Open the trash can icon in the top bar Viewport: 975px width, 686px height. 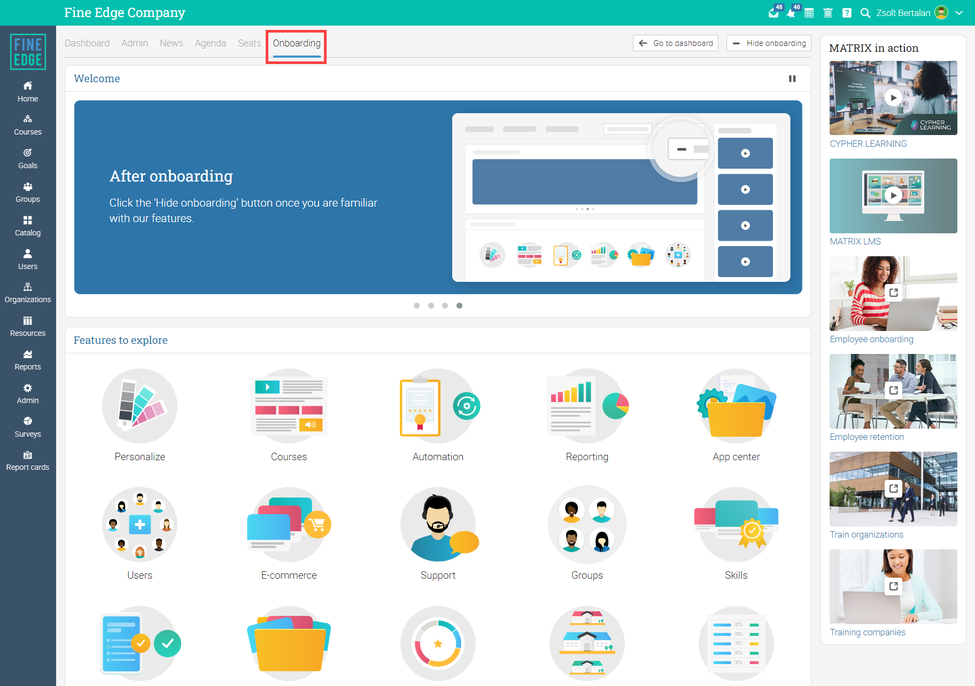pyautogui.click(x=828, y=13)
